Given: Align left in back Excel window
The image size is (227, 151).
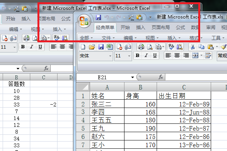Looking at the screenshot, I should pos(54,47).
